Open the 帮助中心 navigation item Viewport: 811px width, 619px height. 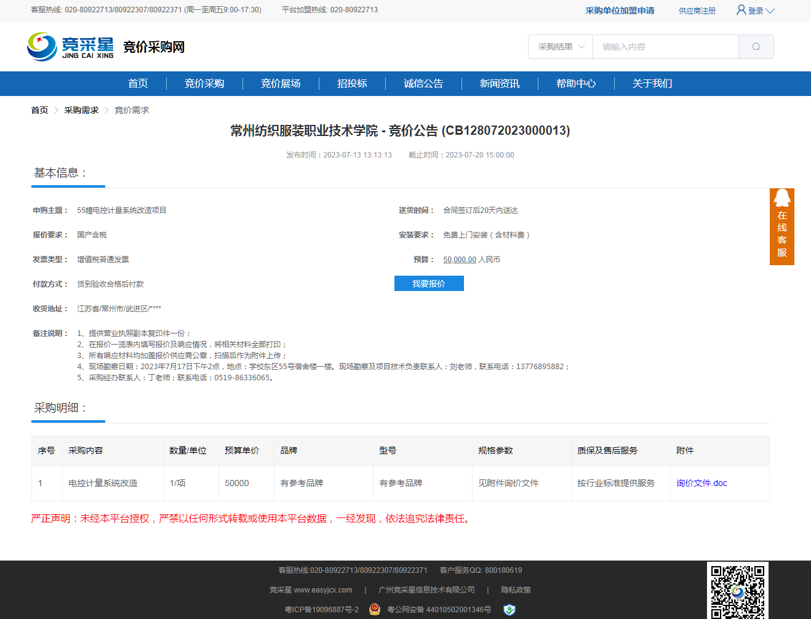[x=576, y=84]
